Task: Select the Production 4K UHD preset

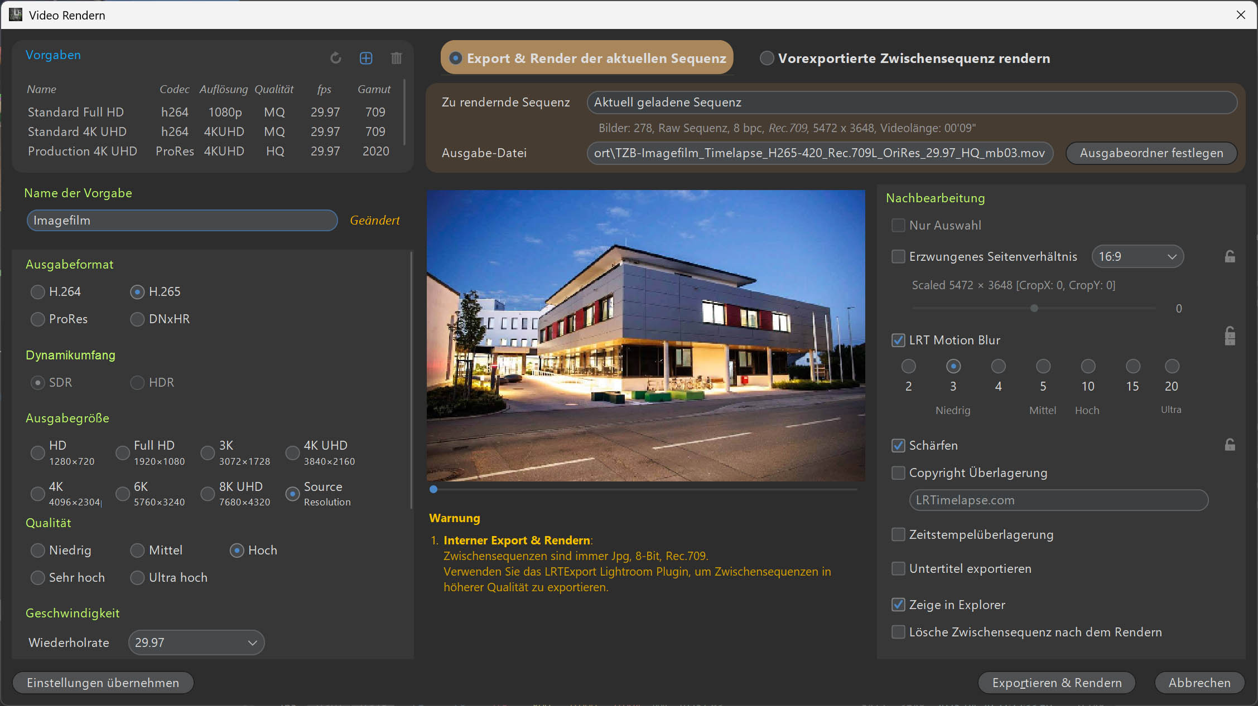Action: coord(83,152)
